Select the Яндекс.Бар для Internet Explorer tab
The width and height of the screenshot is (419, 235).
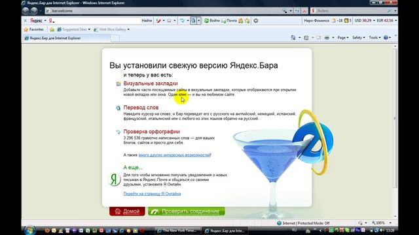tap(66, 38)
